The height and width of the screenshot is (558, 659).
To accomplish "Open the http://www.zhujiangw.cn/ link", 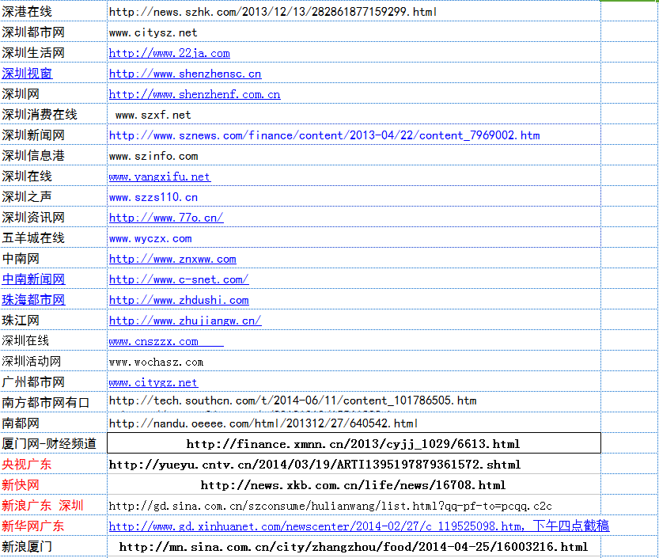I will 185,321.
